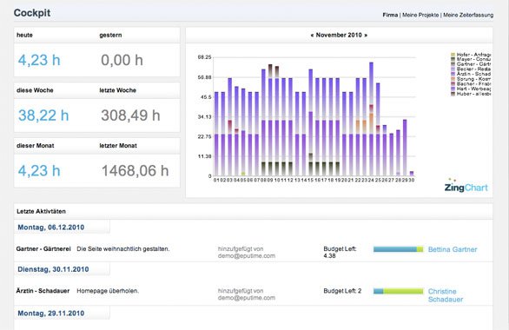
Task: Open the Gartner - Gärtnerei activity entry
Action: pos(43,249)
